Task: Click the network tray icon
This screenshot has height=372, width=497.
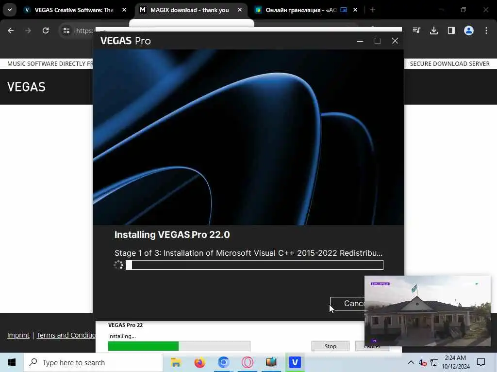Action: 434,362
